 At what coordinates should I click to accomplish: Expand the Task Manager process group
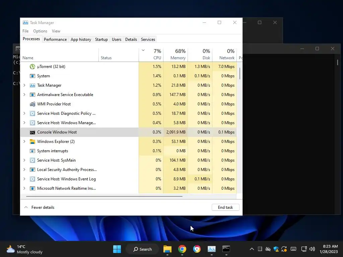point(24,85)
